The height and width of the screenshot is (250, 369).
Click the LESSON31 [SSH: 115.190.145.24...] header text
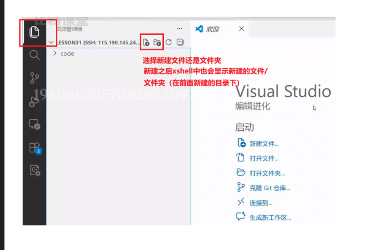click(x=98, y=43)
